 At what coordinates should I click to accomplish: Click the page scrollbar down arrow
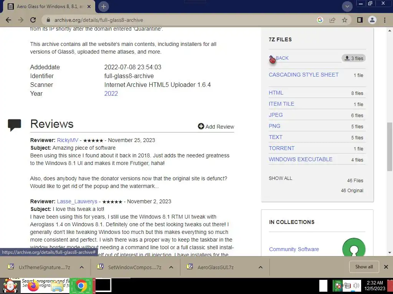pyautogui.click(x=390, y=253)
